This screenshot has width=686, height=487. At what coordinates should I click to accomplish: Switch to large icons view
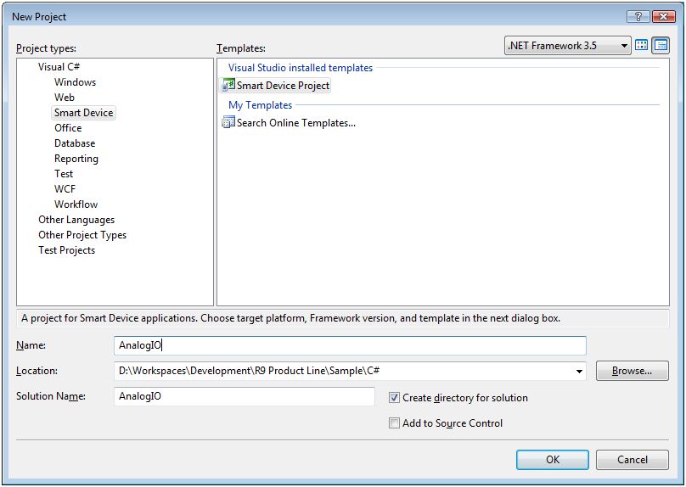point(642,46)
